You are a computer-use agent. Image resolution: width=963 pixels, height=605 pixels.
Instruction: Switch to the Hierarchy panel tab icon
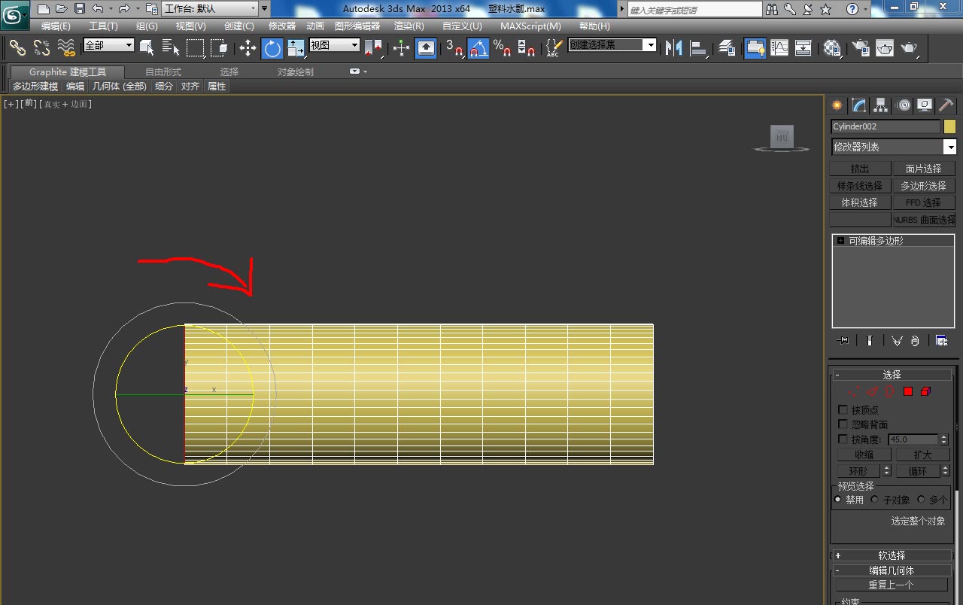(881, 105)
